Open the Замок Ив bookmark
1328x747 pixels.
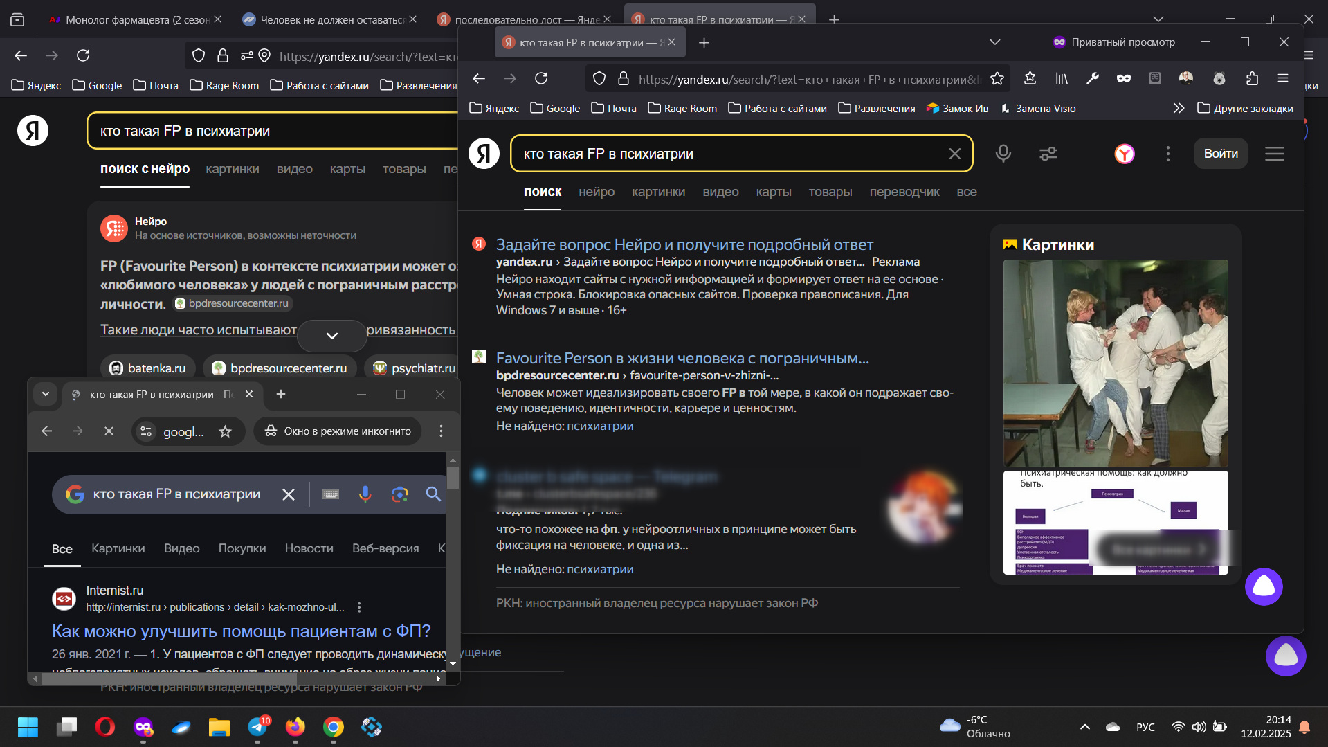coord(958,108)
